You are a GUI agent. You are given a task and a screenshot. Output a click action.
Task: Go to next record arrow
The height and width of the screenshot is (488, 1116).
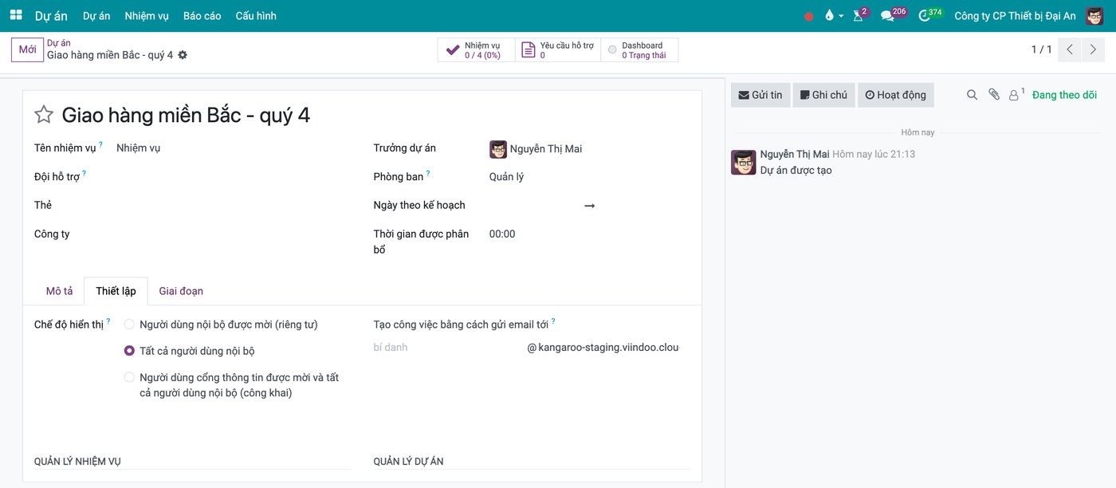point(1094,49)
